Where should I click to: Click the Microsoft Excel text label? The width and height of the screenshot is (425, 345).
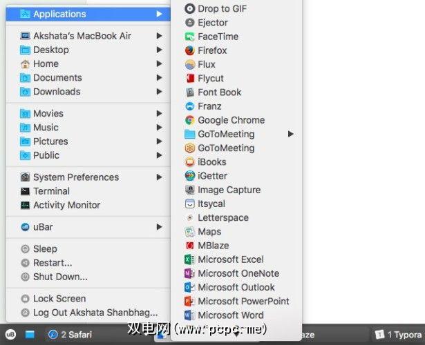[x=231, y=259]
